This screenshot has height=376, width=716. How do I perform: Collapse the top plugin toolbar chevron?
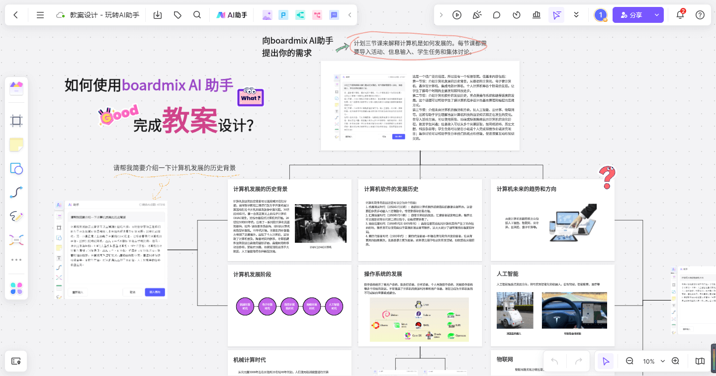tap(350, 15)
